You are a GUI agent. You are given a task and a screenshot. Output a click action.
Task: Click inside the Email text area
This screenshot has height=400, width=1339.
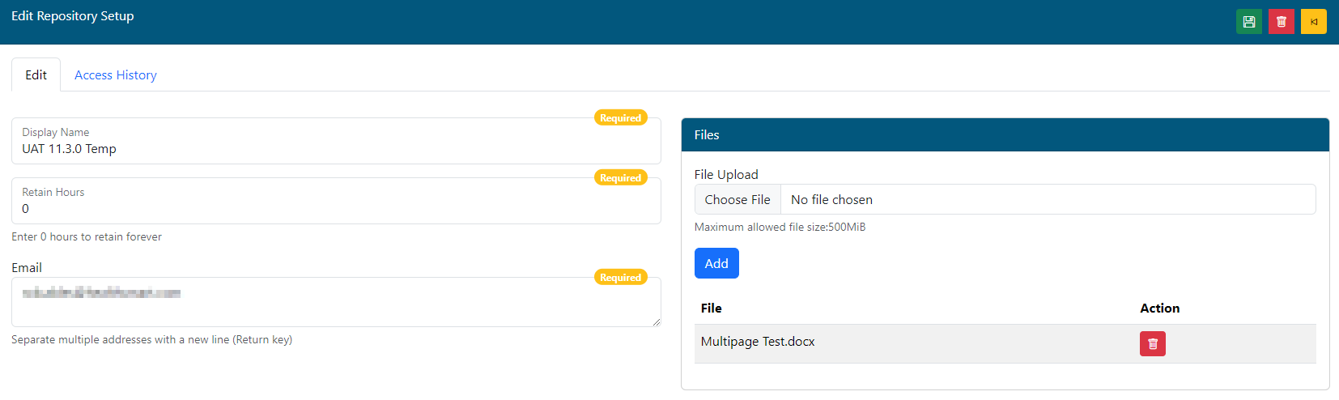pos(335,302)
